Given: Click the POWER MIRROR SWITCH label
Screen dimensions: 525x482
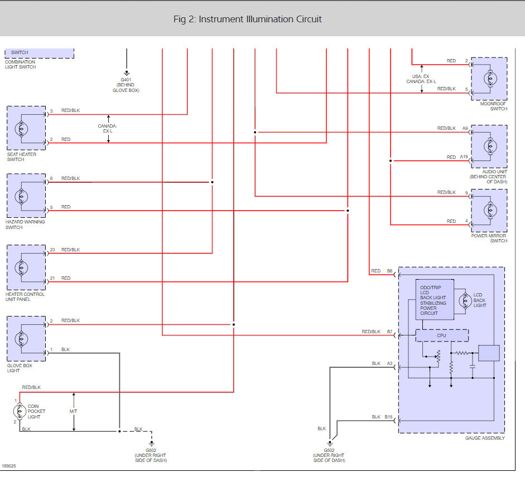Looking at the screenshot, I should (x=489, y=238).
